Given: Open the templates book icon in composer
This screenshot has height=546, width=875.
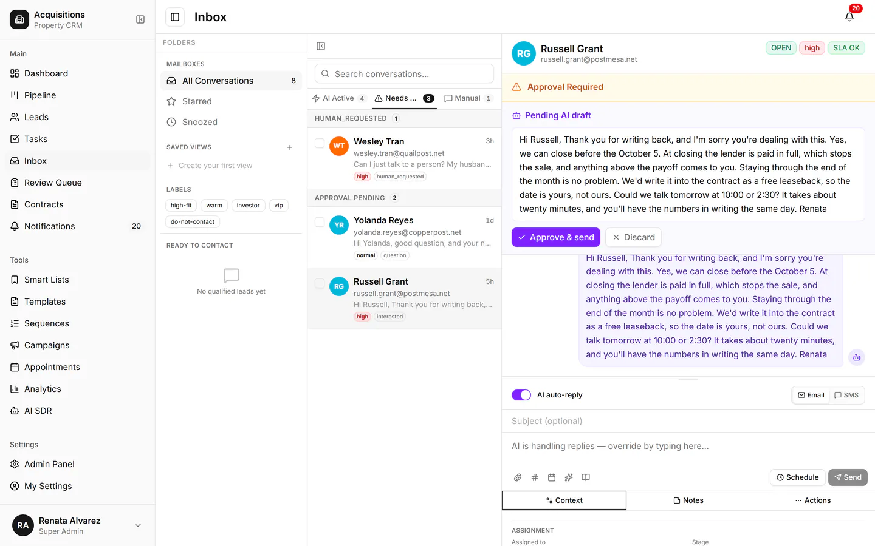Looking at the screenshot, I should (x=586, y=477).
